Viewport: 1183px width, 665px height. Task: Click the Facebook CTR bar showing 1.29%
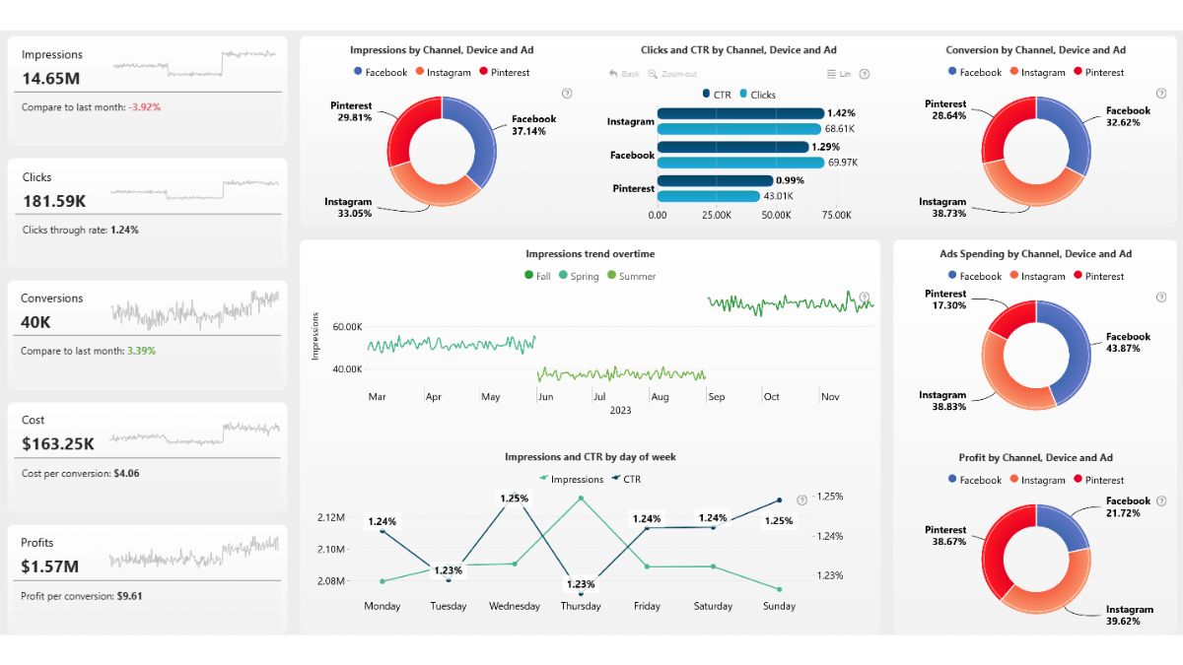732,147
